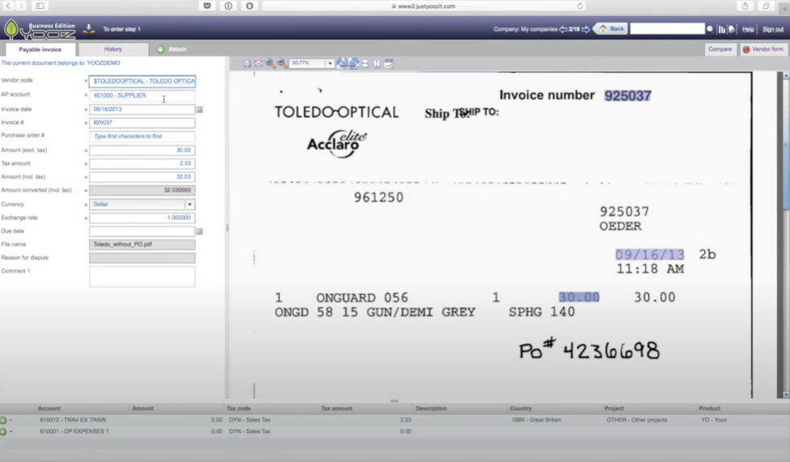Image resolution: width=790 pixels, height=462 pixels.
Task: Click YO - Yooz product cell
Action: (713, 420)
